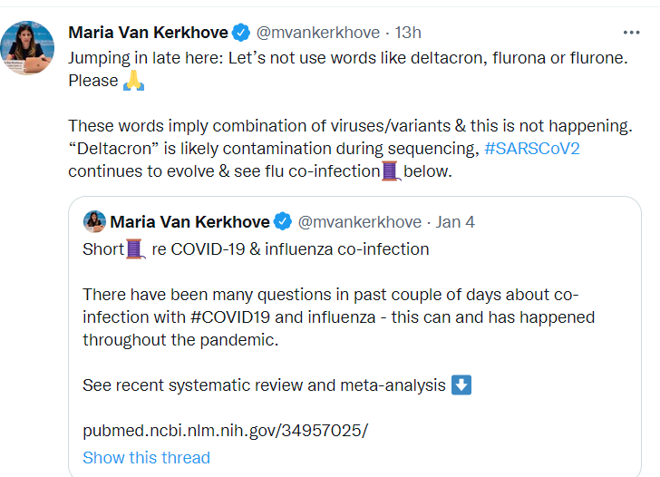Click 'Show this thread' link
The height and width of the screenshot is (477, 660).
pyautogui.click(x=146, y=458)
